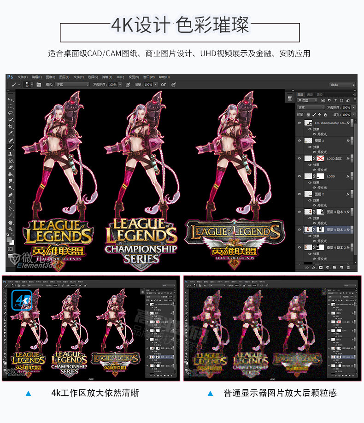
Task: Open layer filter type dropdown
Action: pos(307,100)
